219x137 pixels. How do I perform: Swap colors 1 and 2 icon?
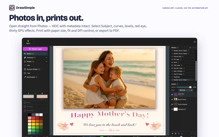(x=35, y=93)
